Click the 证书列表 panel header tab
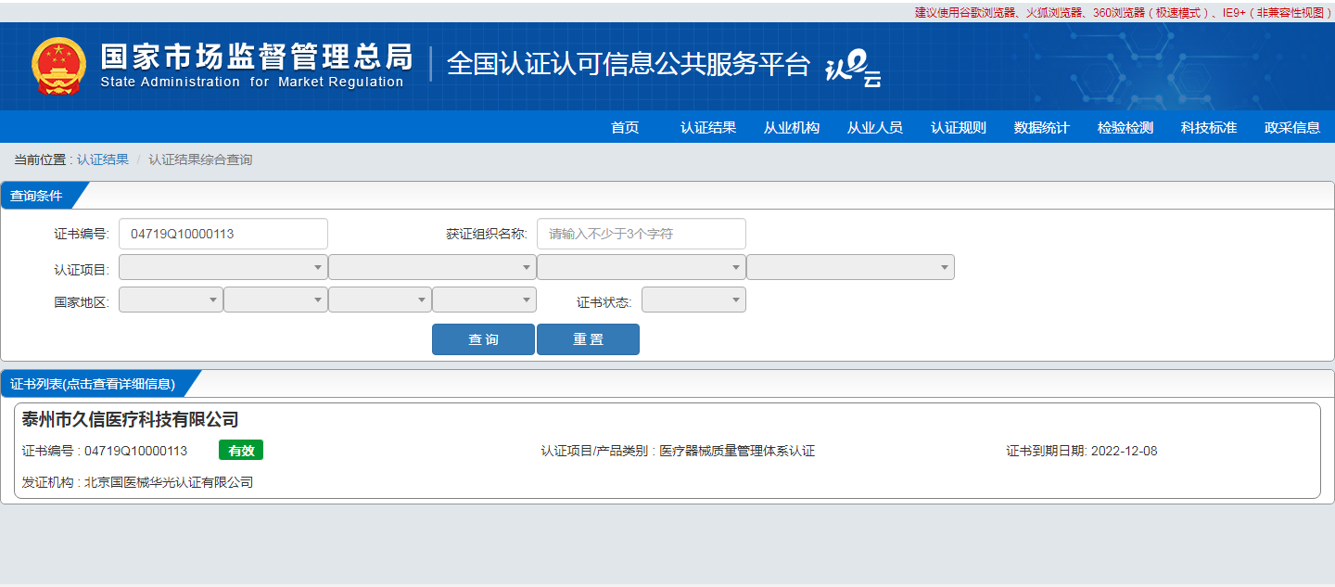 pyautogui.click(x=97, y=383)
